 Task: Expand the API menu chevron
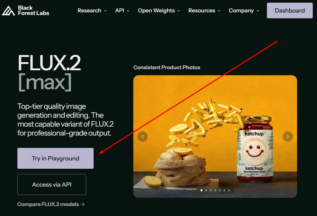pos(128,11)
